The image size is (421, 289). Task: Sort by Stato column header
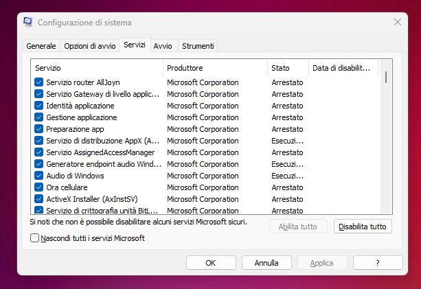click(x=288, y=68)
